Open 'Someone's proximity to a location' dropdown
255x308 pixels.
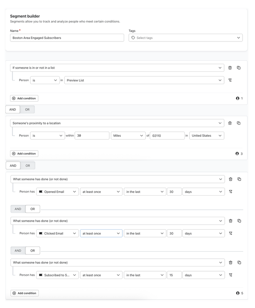[x=117, y=123]
